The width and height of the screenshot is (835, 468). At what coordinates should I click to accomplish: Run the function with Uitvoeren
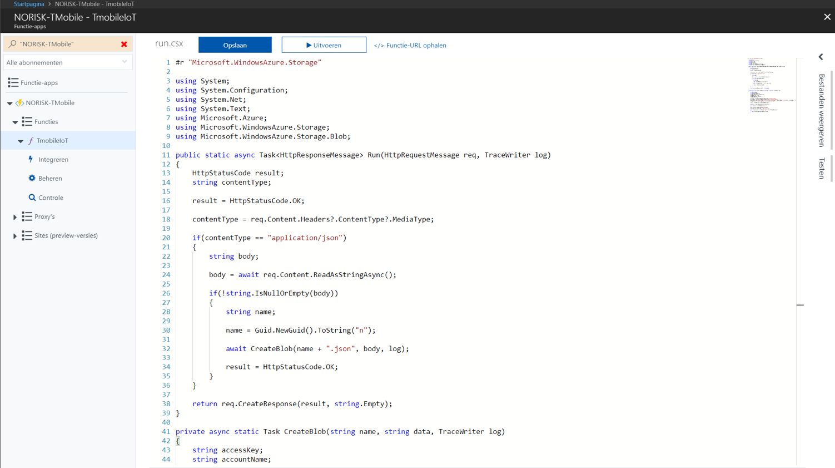click(324, 45)
